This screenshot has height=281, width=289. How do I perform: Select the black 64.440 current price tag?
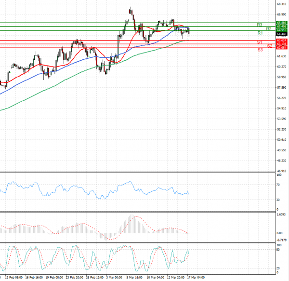282,34
